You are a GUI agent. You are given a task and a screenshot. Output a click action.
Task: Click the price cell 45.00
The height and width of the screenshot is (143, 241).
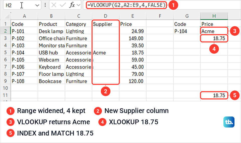coord(133,67)
